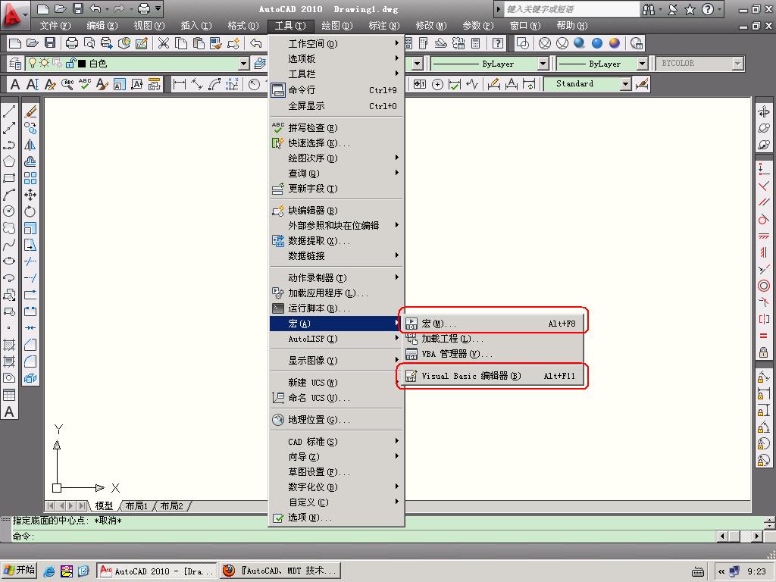Screen dimensions: 776x582
Task: Click the Linear dimension icon
Action: click(x=180, y=84)
